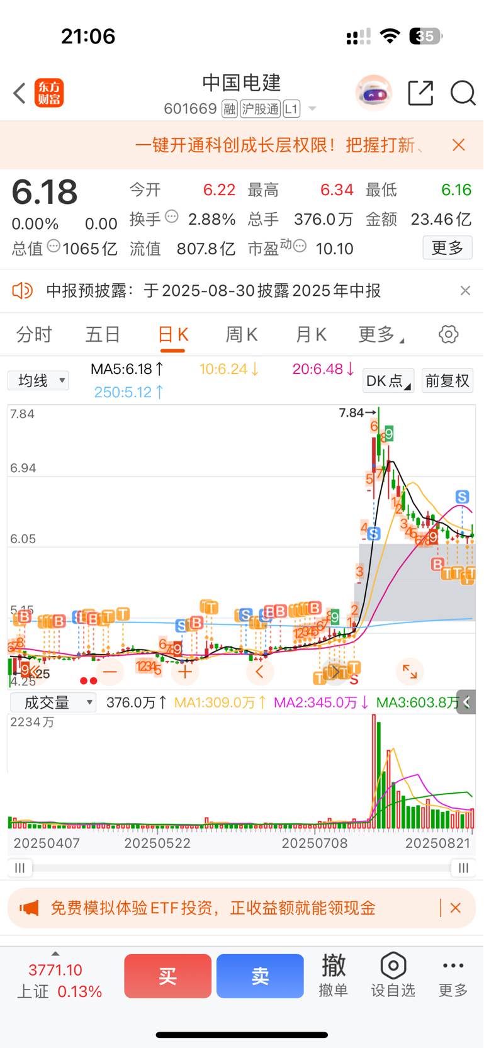
Task: Tap the current price 6.18
Action: (x=45, y=192)
